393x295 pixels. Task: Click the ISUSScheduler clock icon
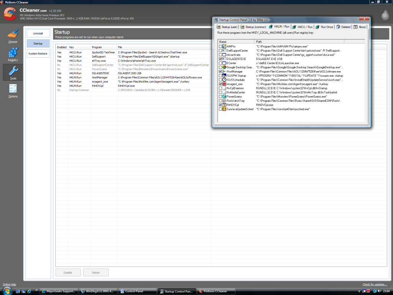224,80
